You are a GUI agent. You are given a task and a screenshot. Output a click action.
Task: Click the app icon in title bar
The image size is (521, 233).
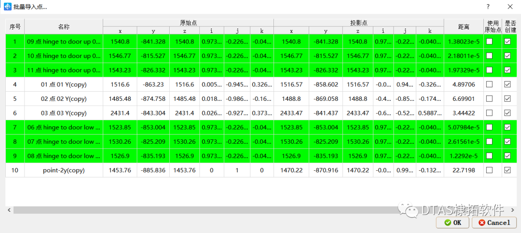8,7
